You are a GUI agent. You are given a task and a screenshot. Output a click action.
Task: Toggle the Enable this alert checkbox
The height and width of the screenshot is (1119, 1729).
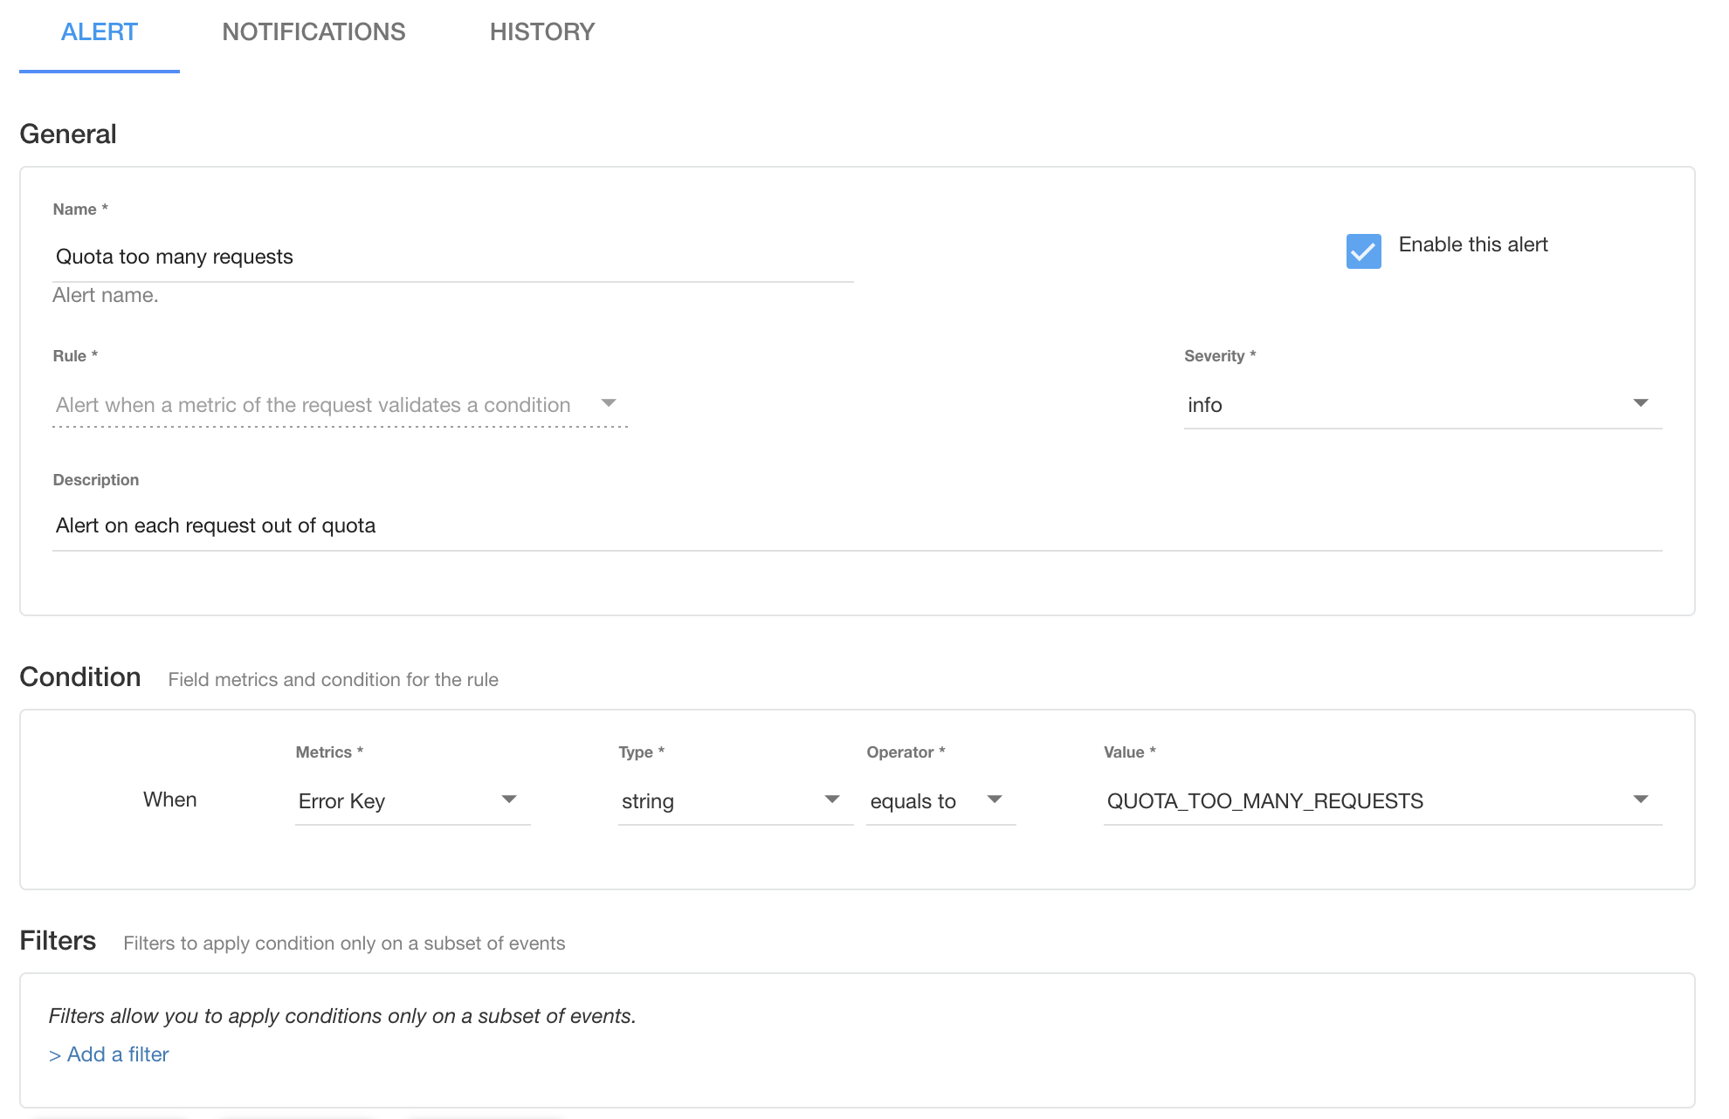[x=1363, y=251]
